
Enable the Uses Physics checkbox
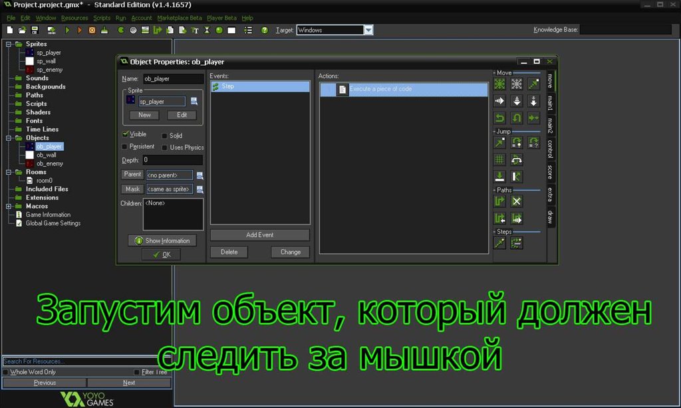[x=165, y=148]
